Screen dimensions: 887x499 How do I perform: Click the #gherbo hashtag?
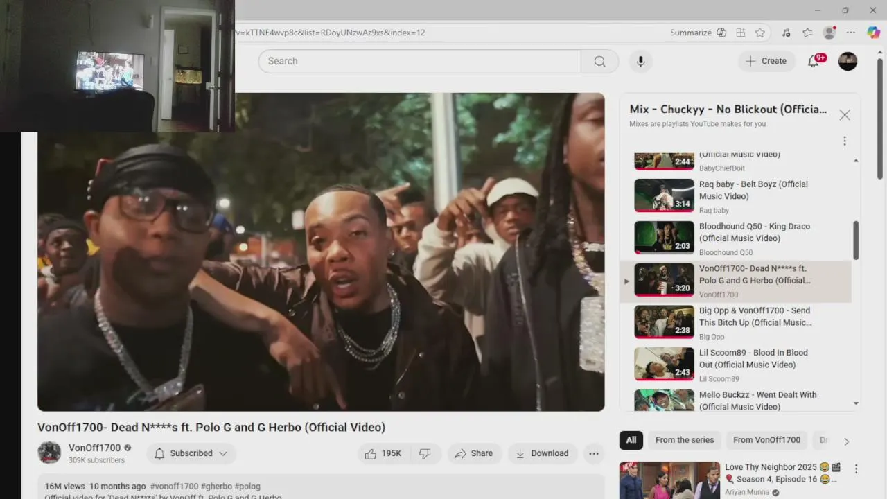216,487
